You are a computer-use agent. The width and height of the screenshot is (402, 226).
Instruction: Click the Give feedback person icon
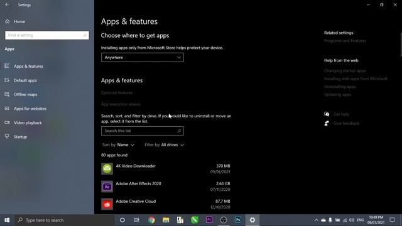pyautogui.click(x=327, y=123)
